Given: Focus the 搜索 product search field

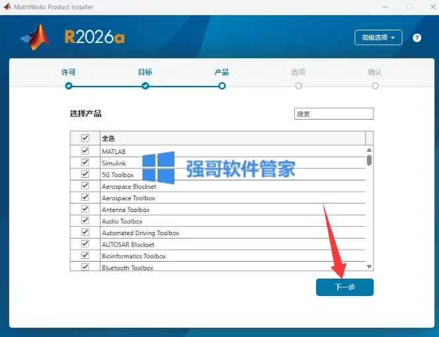Looking at the screenshot, I should tap(334, 114).
